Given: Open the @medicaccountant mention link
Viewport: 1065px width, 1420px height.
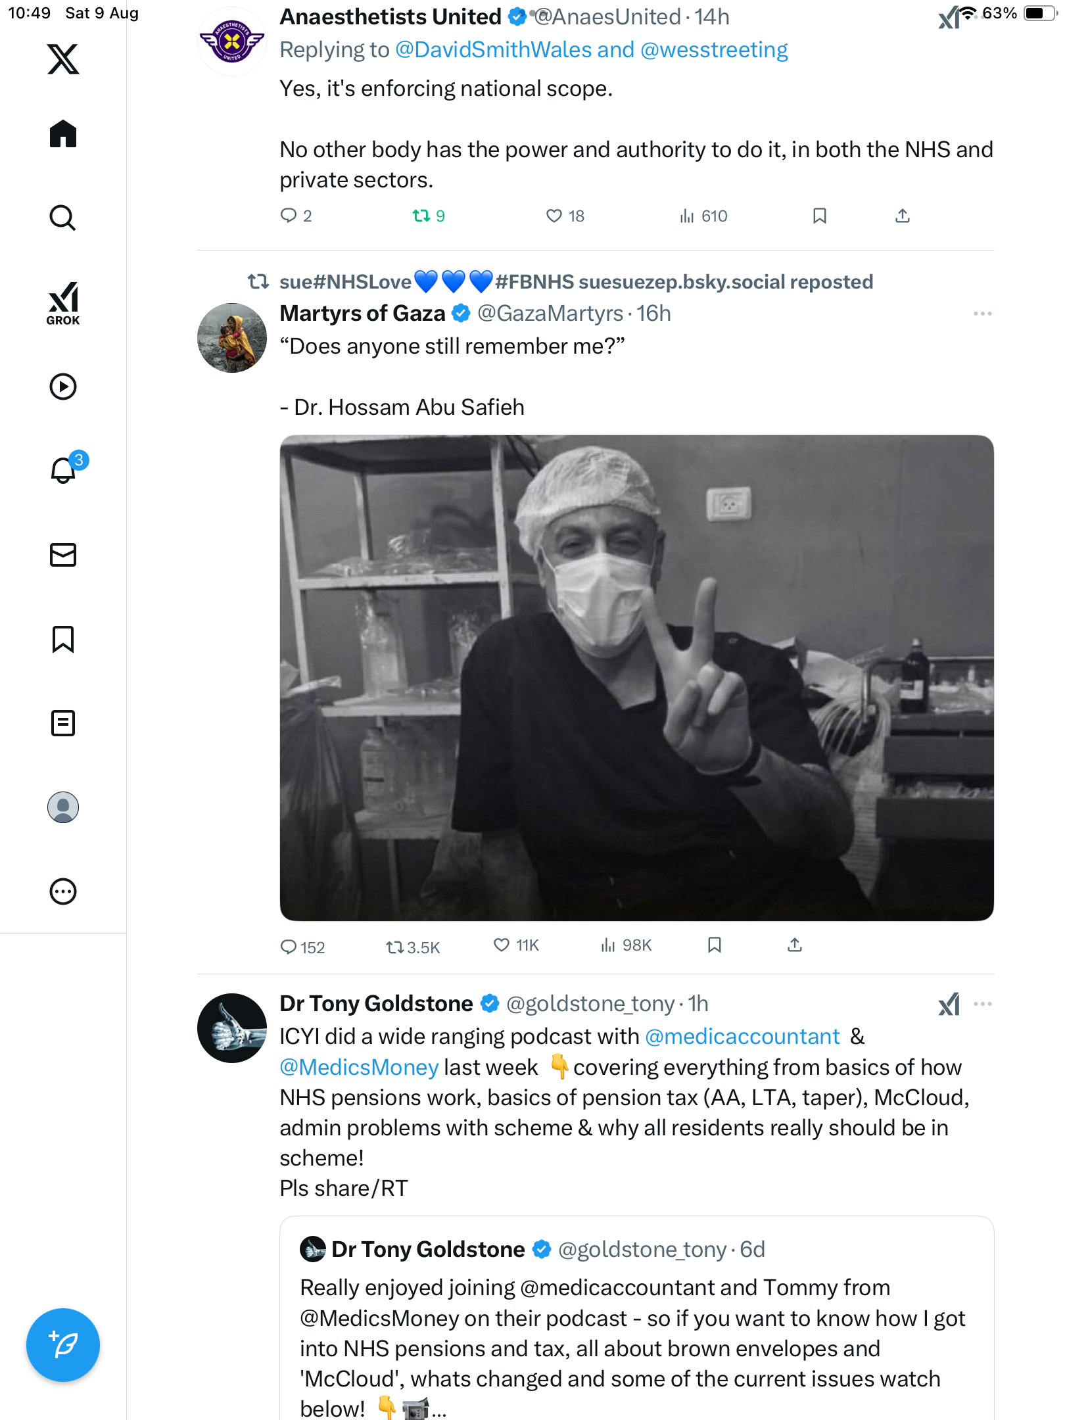Looking at the screenshot, I should tap(742, 1037).
